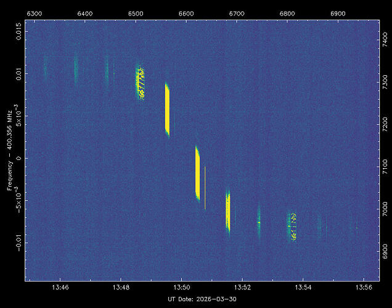Click the "UT Date: 2026-03-30" axis label
392x308 pixels.
click(202, 299)
